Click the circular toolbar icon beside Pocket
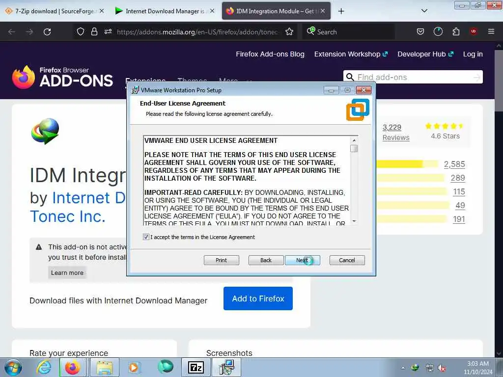Image resolution: width=503 pixels, height=377 pixels. 438,31
